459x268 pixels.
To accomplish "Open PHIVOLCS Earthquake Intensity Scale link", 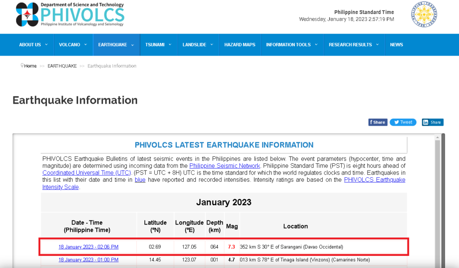I will [x=374, y=180].
